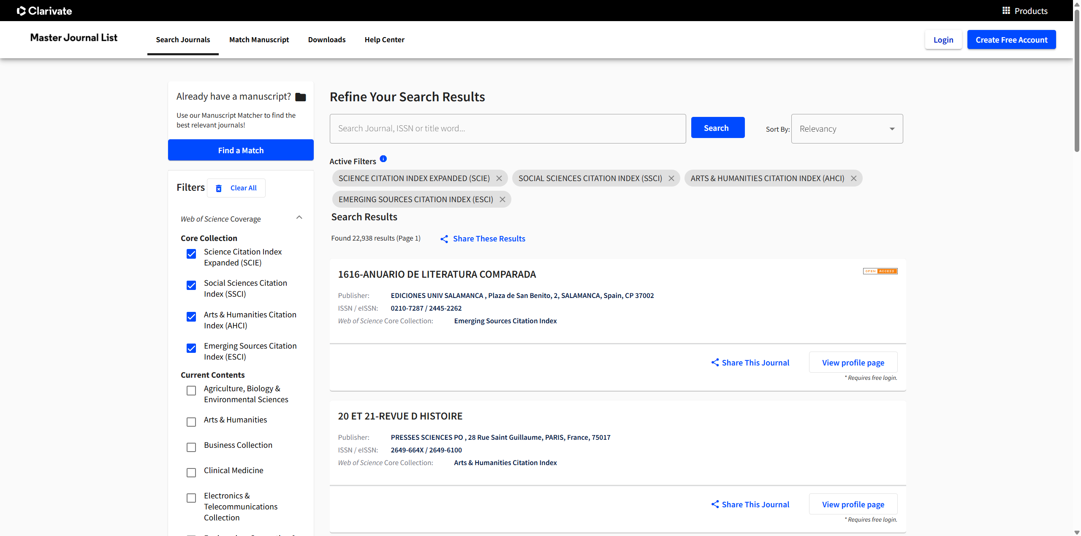Remove the AHCI filter via X icon
The width and height of the screenshot is (1081, 536).
[854, 179]
